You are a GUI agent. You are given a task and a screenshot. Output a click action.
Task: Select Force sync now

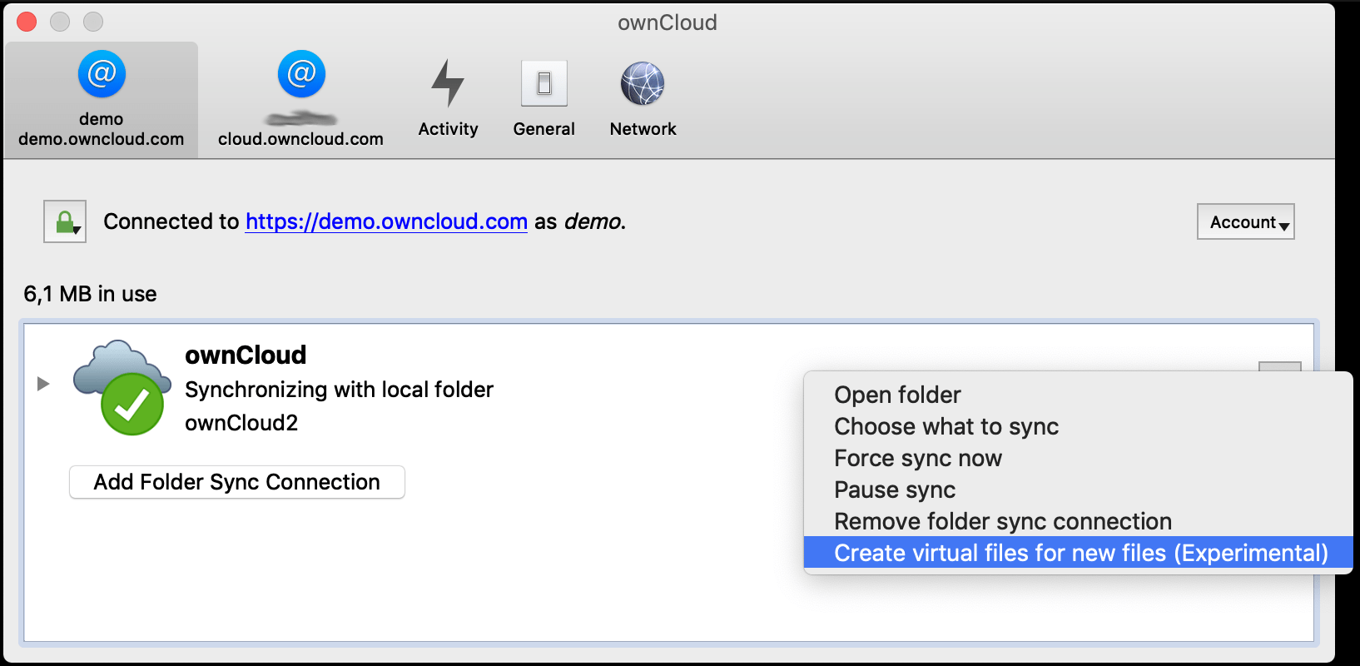(x=918, y=458)
